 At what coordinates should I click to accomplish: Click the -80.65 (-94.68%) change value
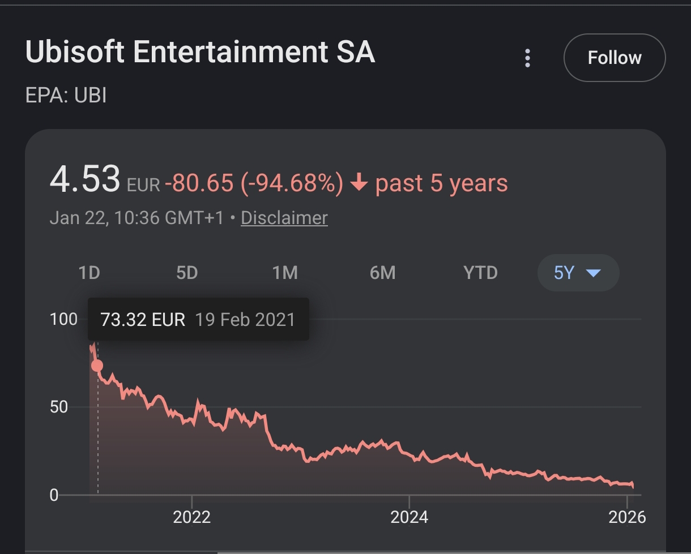pyautogui.click(x=254, y=183)
